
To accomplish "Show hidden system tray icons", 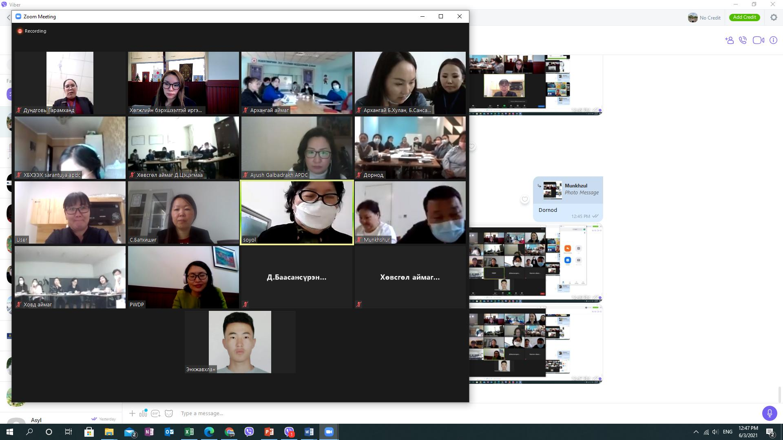I will tap(696, 432).
